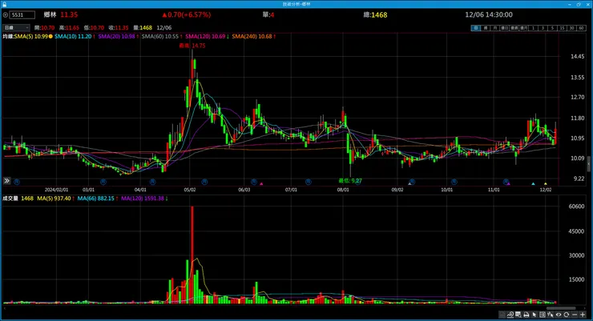Click the SMA(20) 10.98 indicator label
Screen dimensions: 593x321
point(116,36)
